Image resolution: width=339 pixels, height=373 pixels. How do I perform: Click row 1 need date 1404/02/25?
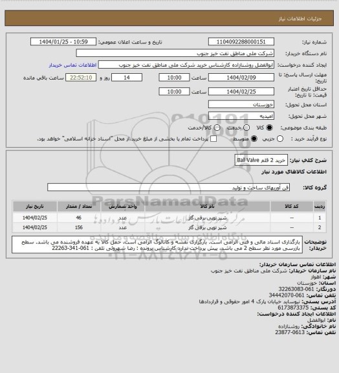[35, 218]
